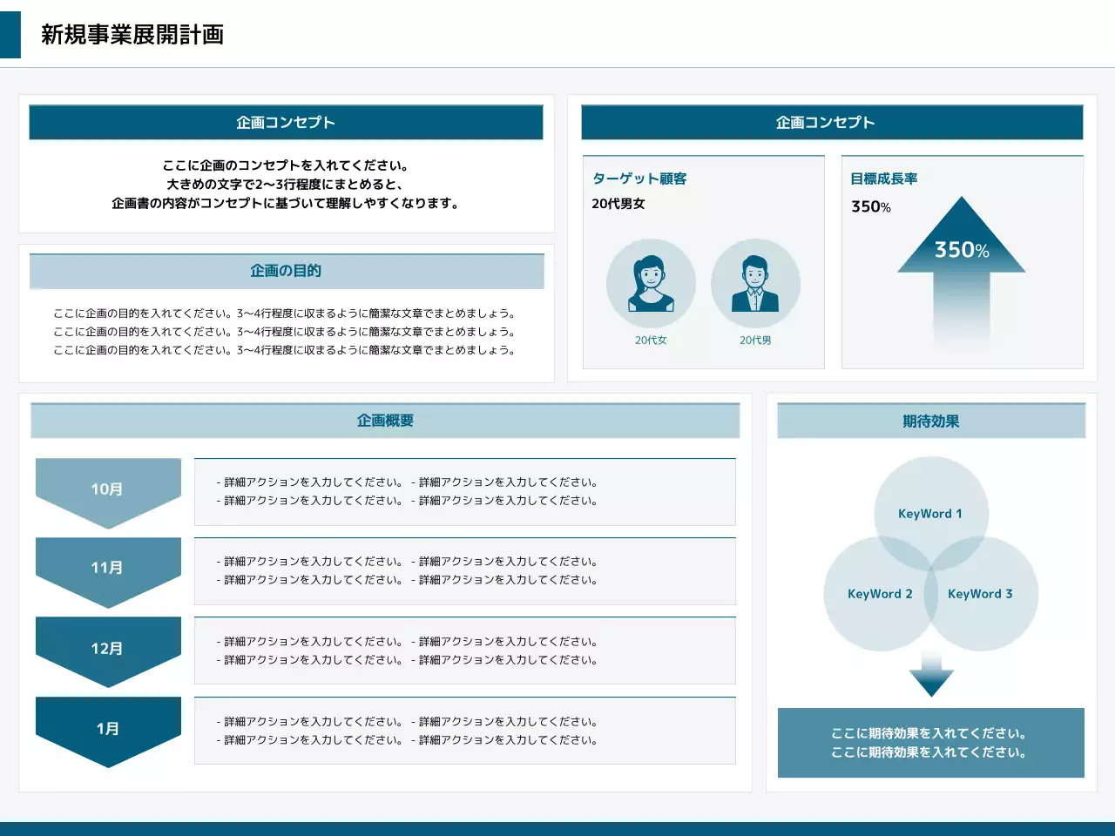Click the 期待効果 section header
Viewport: 1115px width, 836px height.
[x=930, y=421]
